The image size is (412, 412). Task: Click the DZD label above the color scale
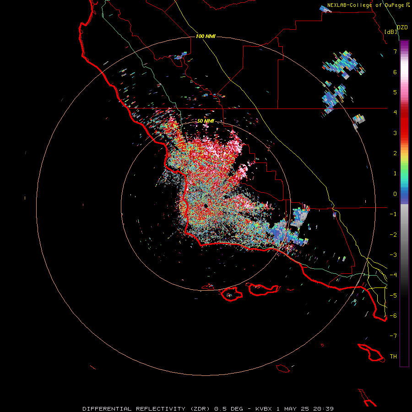[402, 27]
